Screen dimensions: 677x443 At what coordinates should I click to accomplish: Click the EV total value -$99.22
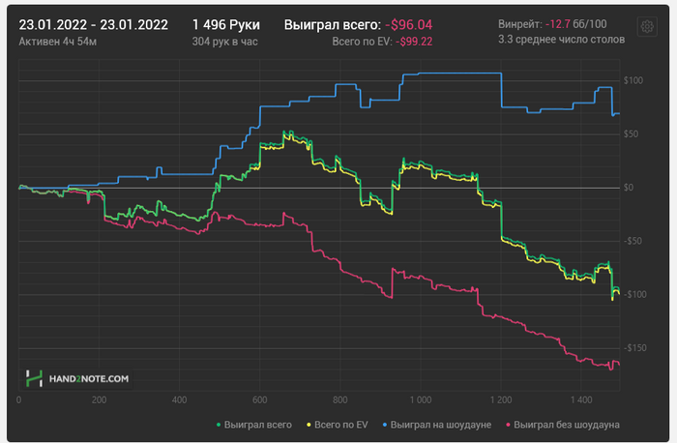pyautogui.click(x=414, y=42)
